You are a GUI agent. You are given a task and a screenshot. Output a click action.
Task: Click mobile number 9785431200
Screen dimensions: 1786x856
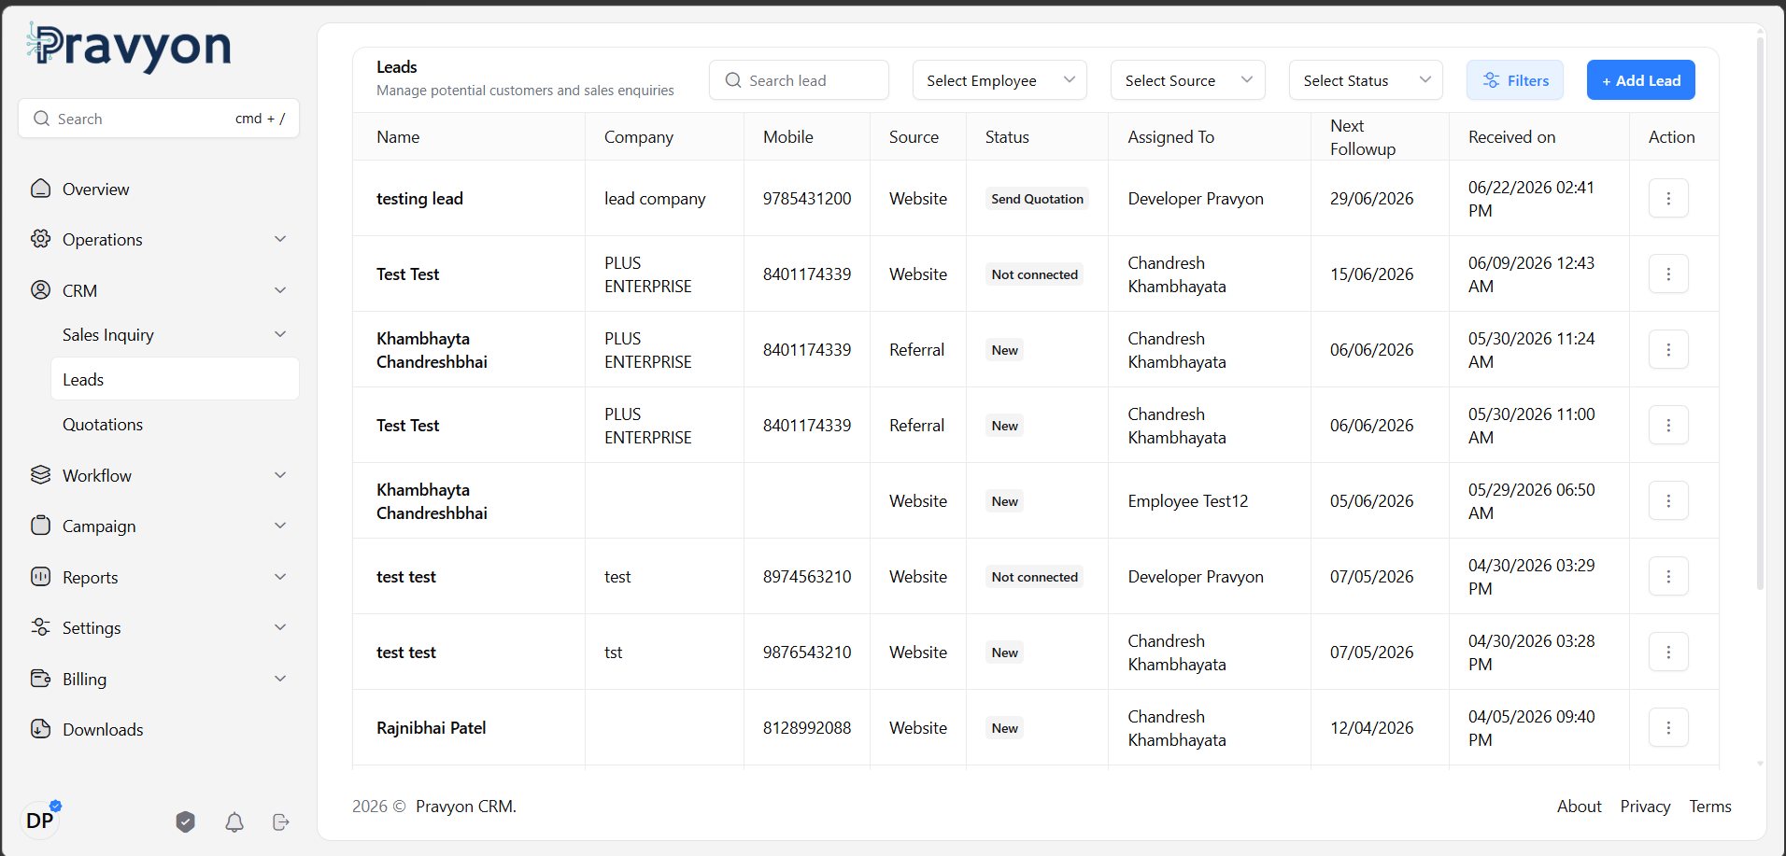click(807, 199)
